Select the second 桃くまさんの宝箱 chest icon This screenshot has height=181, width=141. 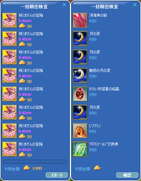point(9,39)
